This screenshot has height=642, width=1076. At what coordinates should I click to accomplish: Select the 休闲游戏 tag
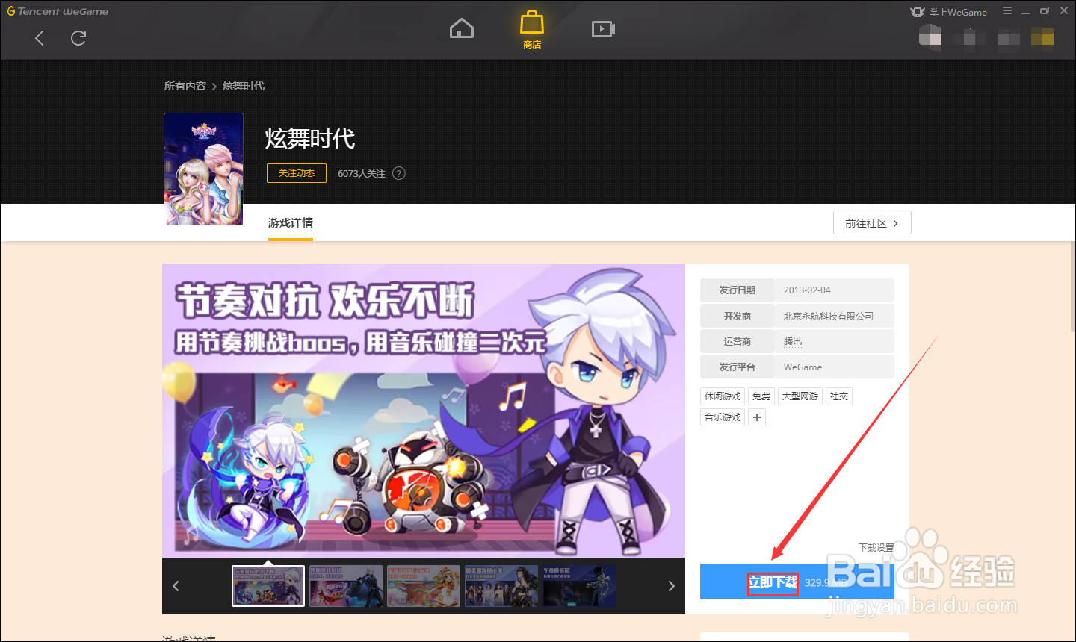(723, 396)
